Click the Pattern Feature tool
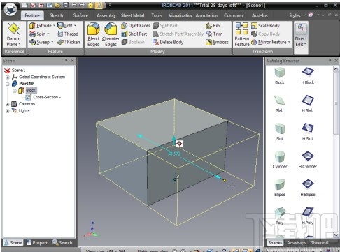340x252 pixels. pos(242,35)
